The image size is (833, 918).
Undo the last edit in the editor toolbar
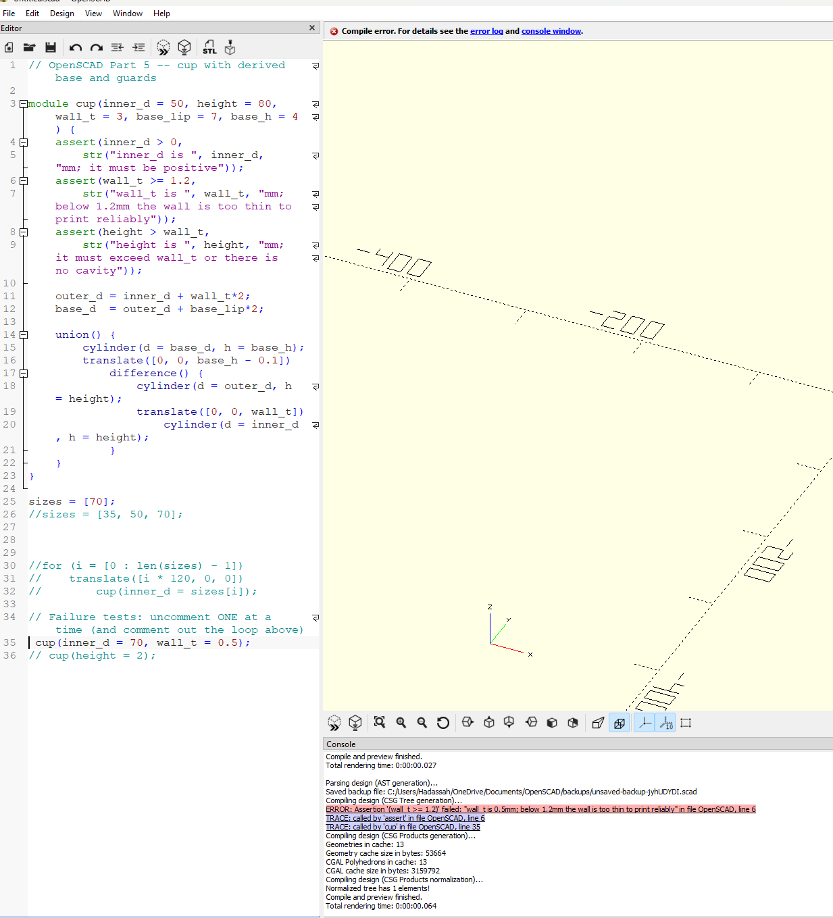point(76,47)
